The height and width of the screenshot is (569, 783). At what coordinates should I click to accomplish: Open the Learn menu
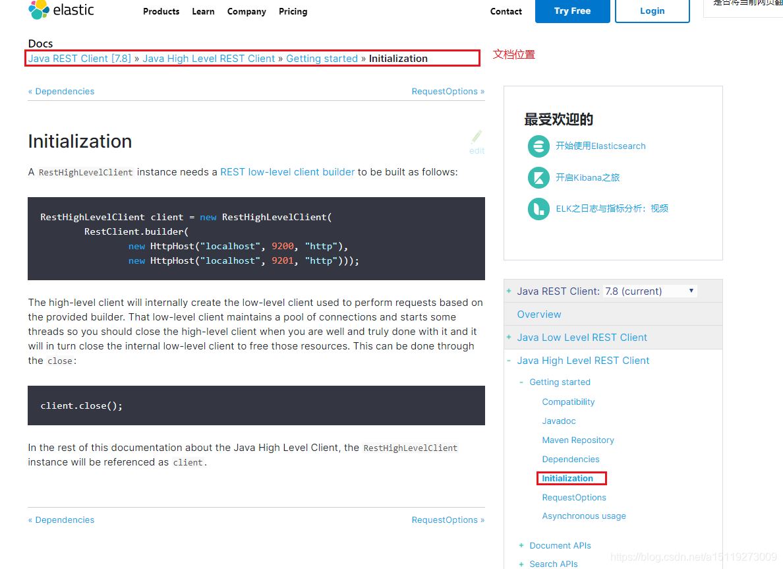tap(203, 11)
